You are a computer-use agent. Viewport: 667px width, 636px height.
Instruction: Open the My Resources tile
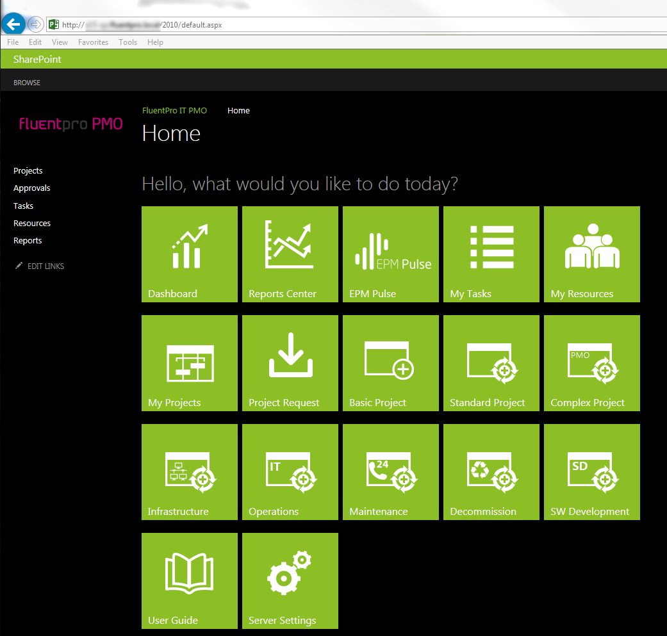591,254
